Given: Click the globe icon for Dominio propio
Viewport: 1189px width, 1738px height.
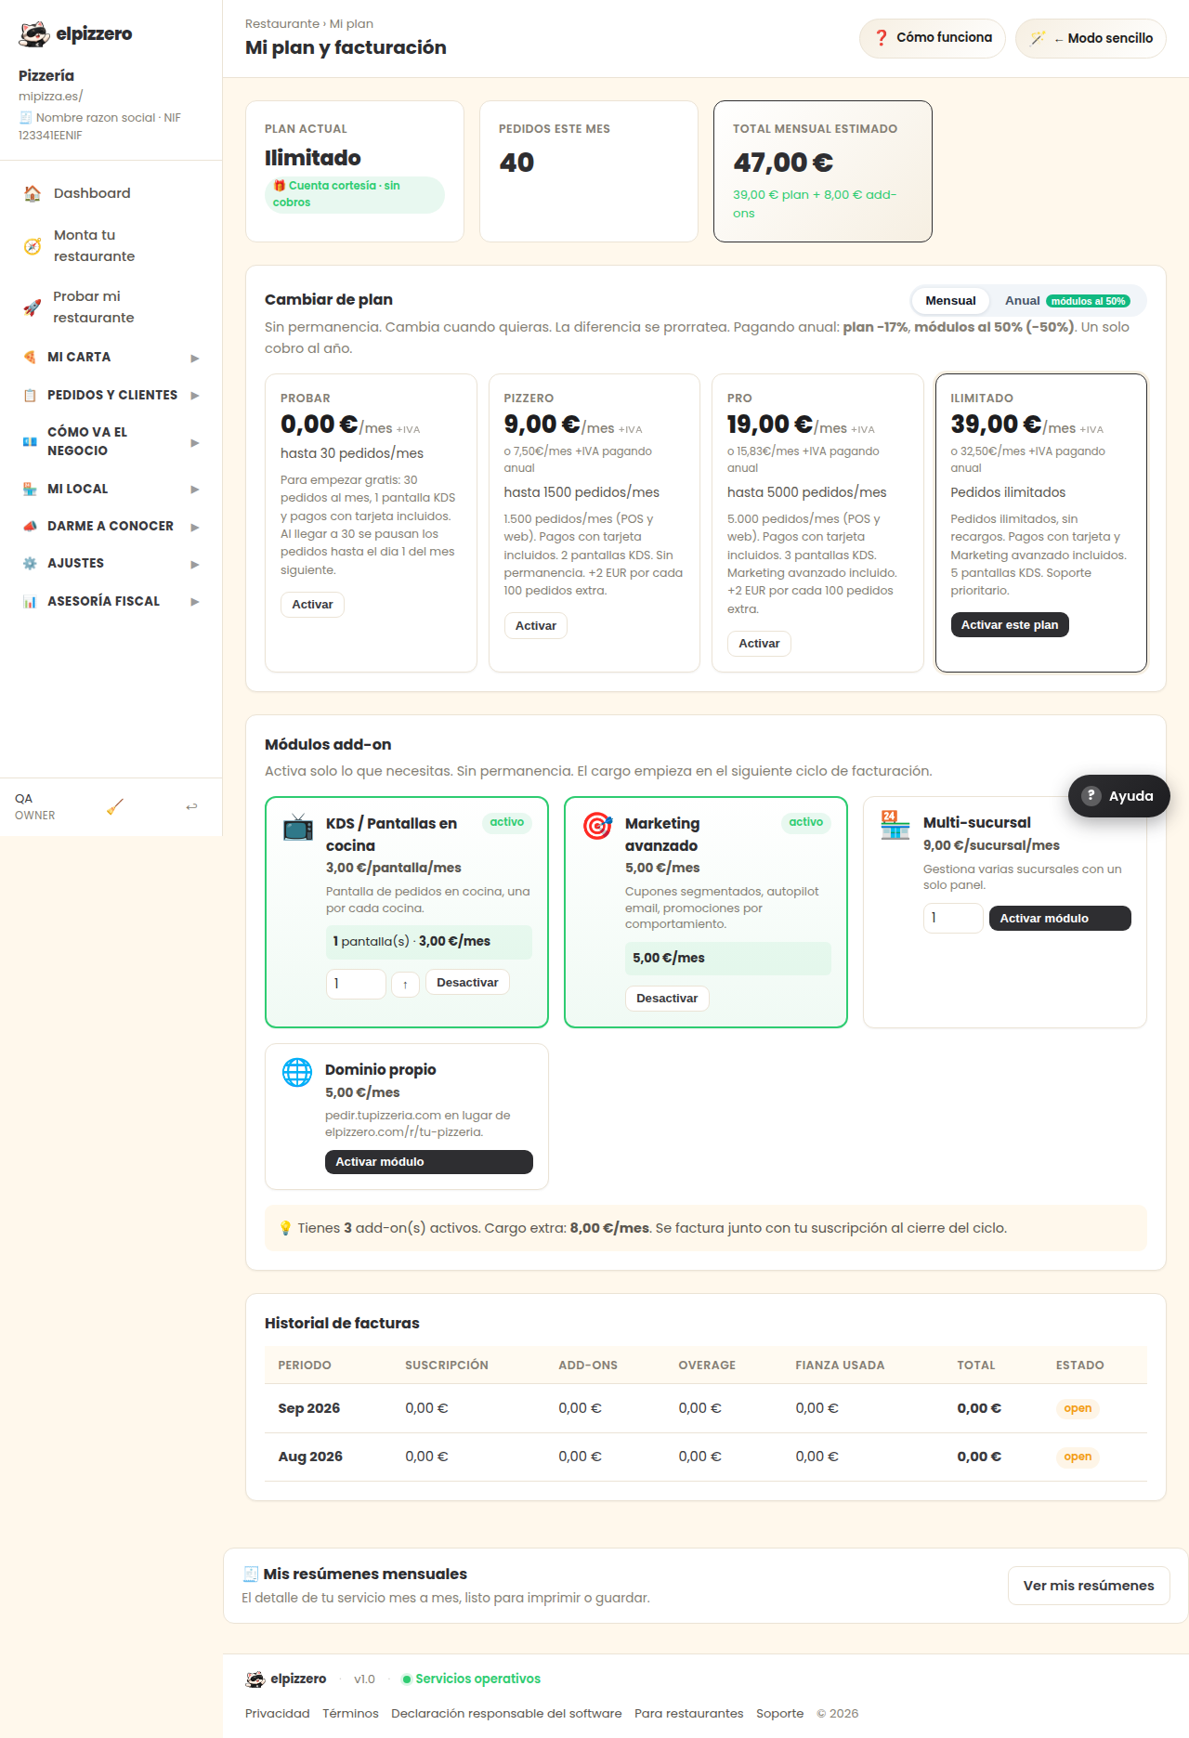Looking at the screenshot, I should coord(297,1072).
